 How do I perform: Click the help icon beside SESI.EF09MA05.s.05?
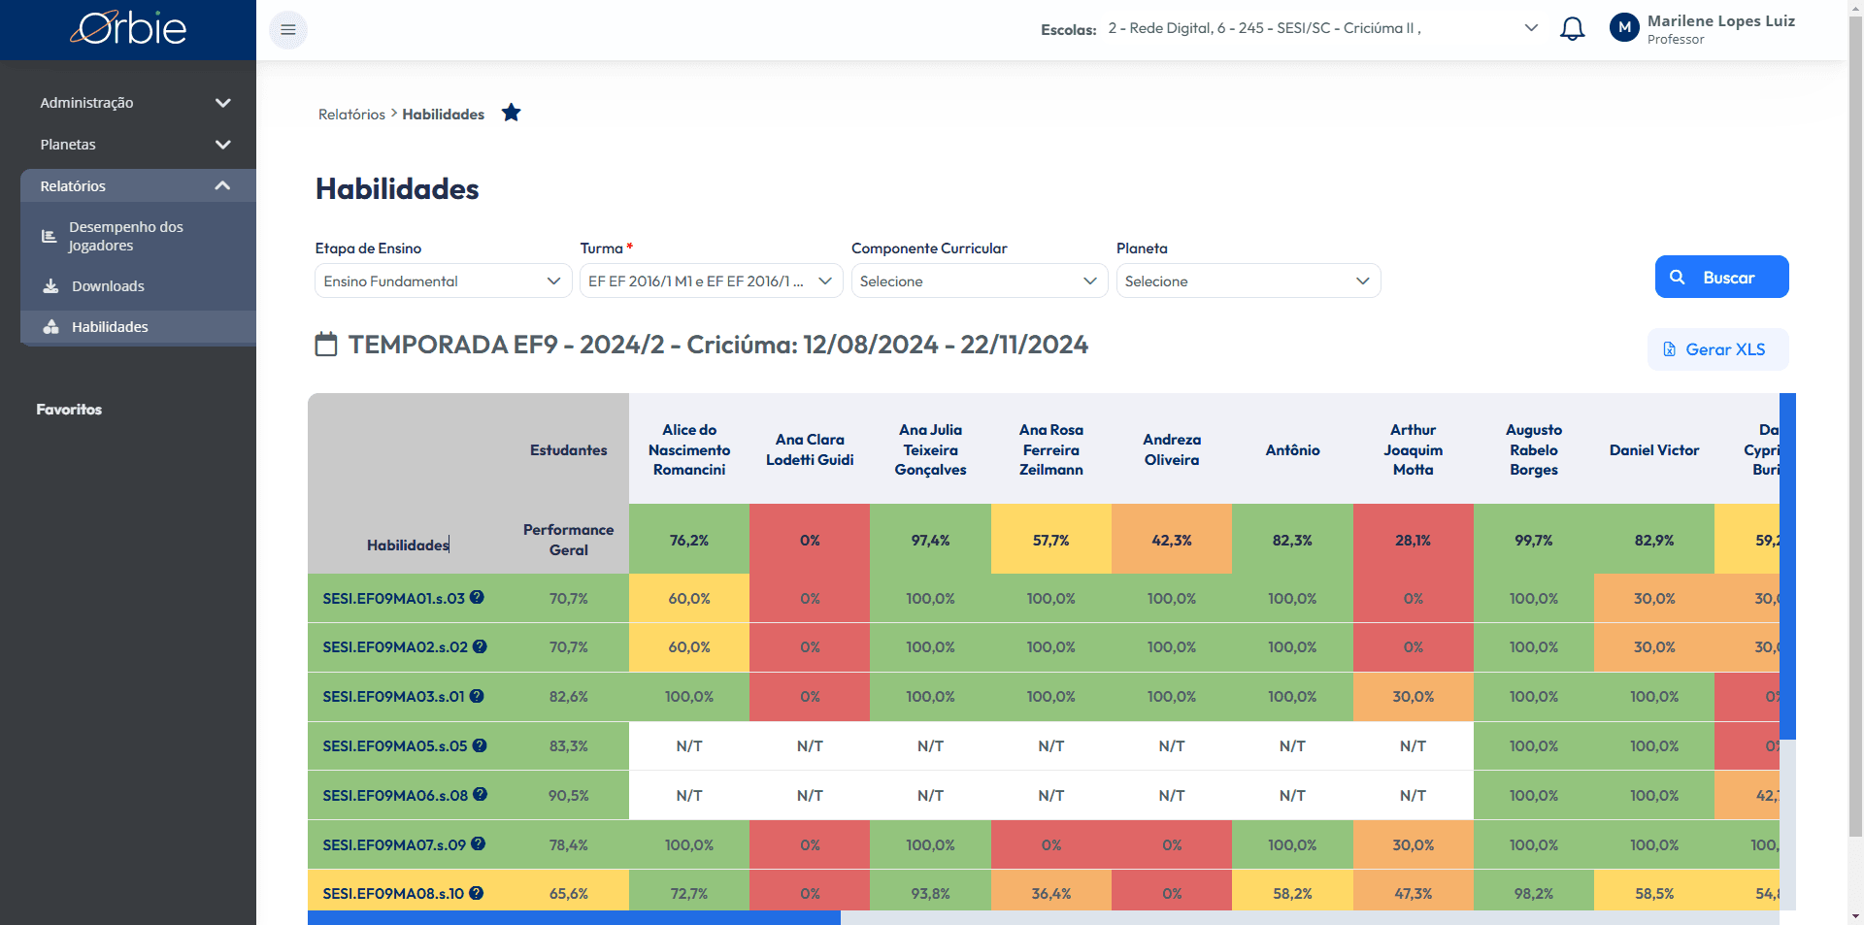tap(480, 745)
